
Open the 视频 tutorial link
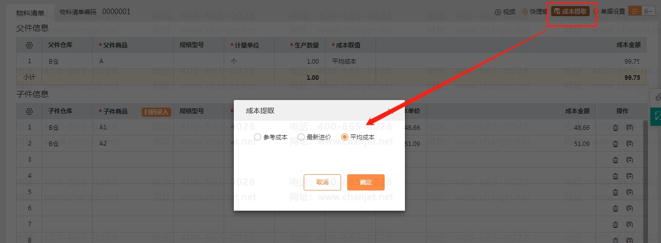(505, 12)
